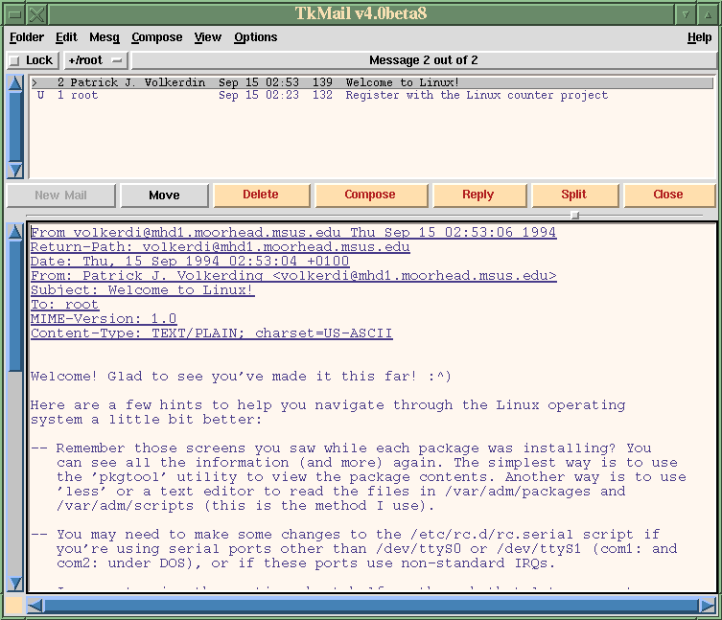Click the horizontal scrollbar left arrow
Screen dimensions: 722x620
35,606
